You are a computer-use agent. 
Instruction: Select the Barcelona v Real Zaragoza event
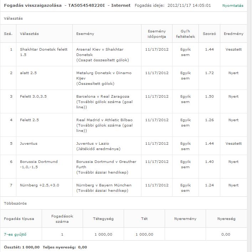coord(103,96)
